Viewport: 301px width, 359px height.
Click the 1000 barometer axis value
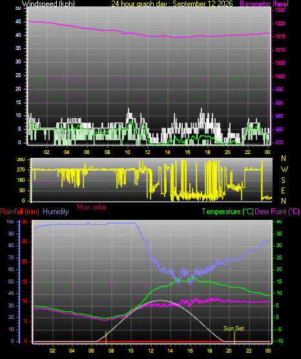pos(280,76)
